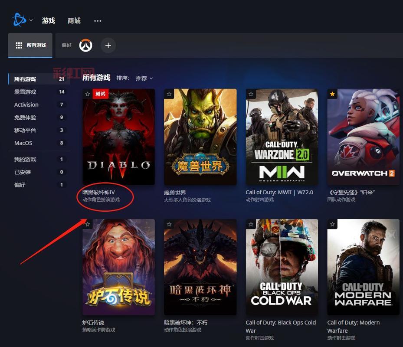Open 偏好 in the sidebar
The width and height of the screenshot is (403, 347).
pos(39,185)
